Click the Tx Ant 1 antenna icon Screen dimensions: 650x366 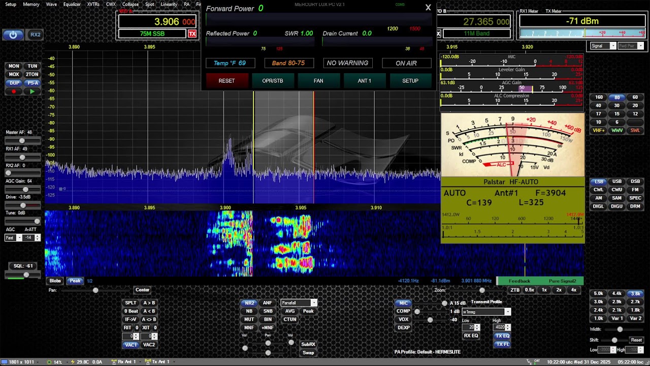coord(147,362)
